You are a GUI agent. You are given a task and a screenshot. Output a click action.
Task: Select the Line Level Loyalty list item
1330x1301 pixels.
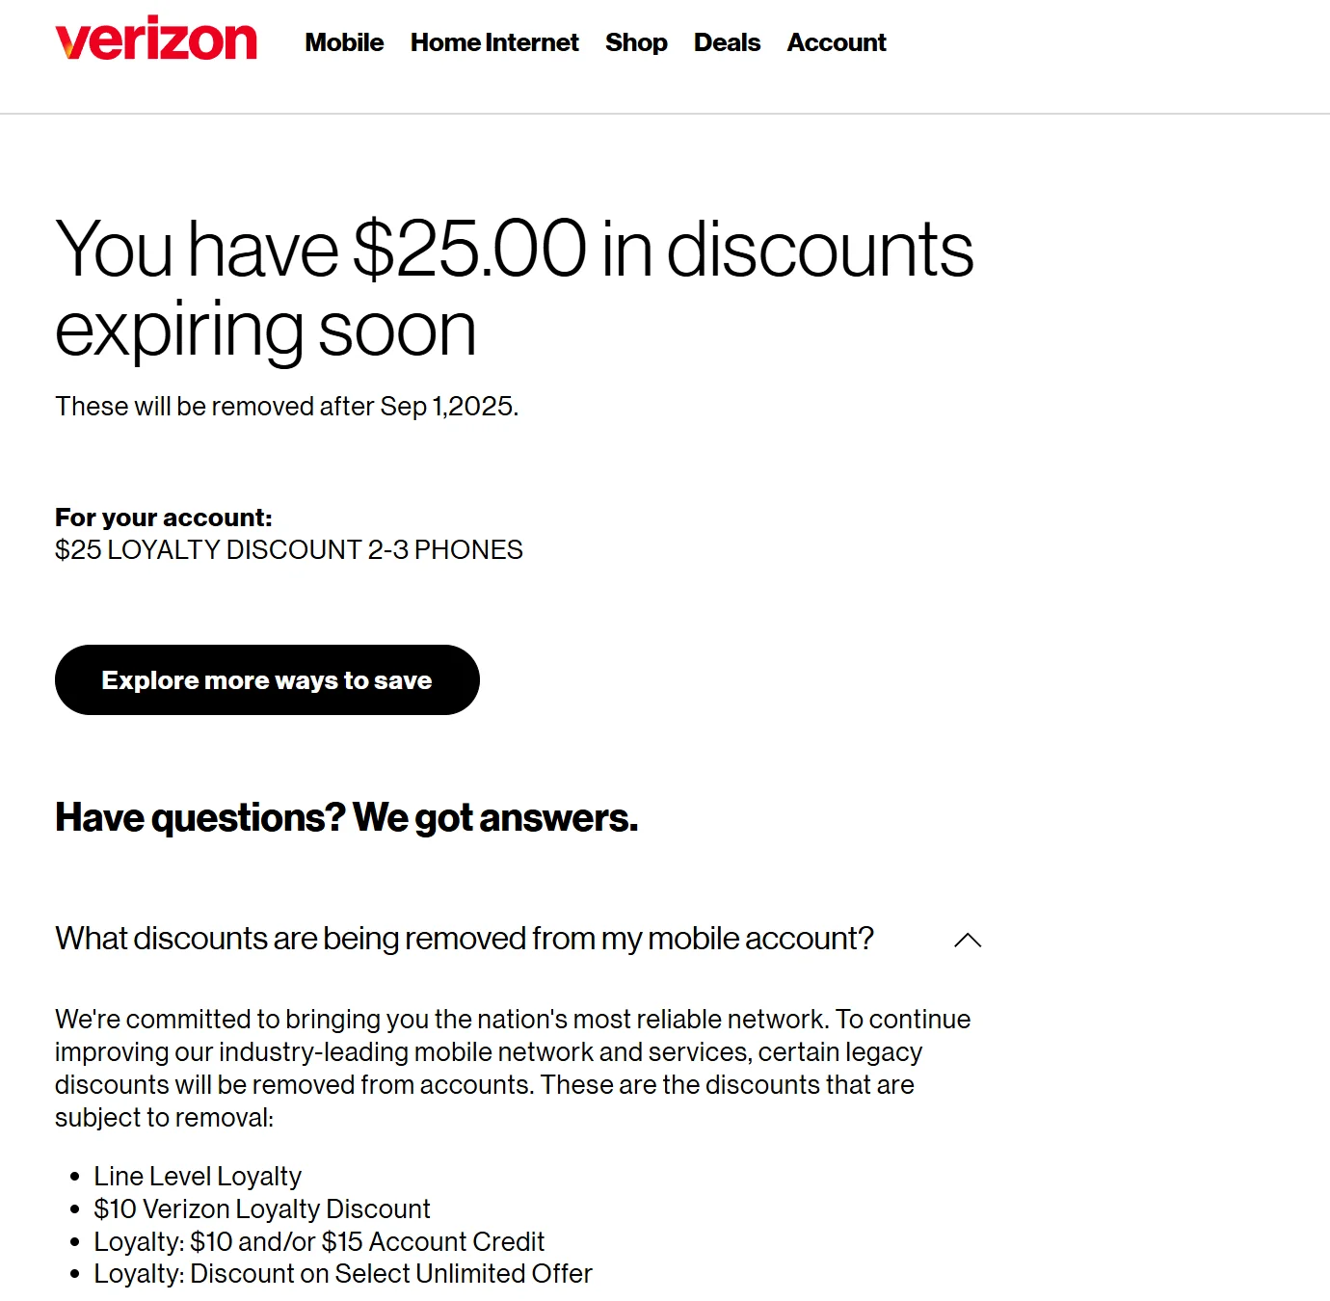click(197, 1176)
